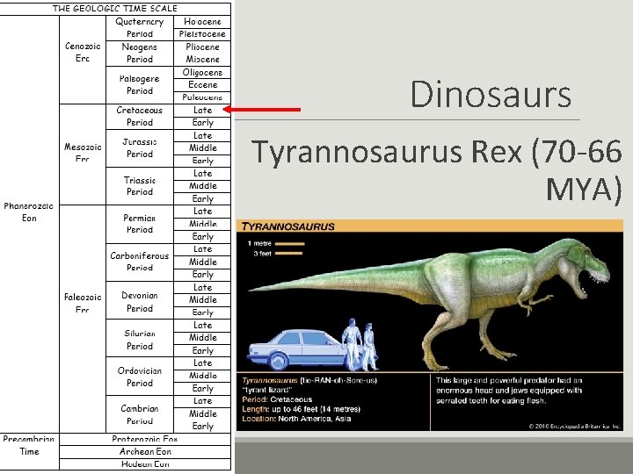Select the "Paleogene Period" cell
The image size is (633, 474).
point(140,85)
